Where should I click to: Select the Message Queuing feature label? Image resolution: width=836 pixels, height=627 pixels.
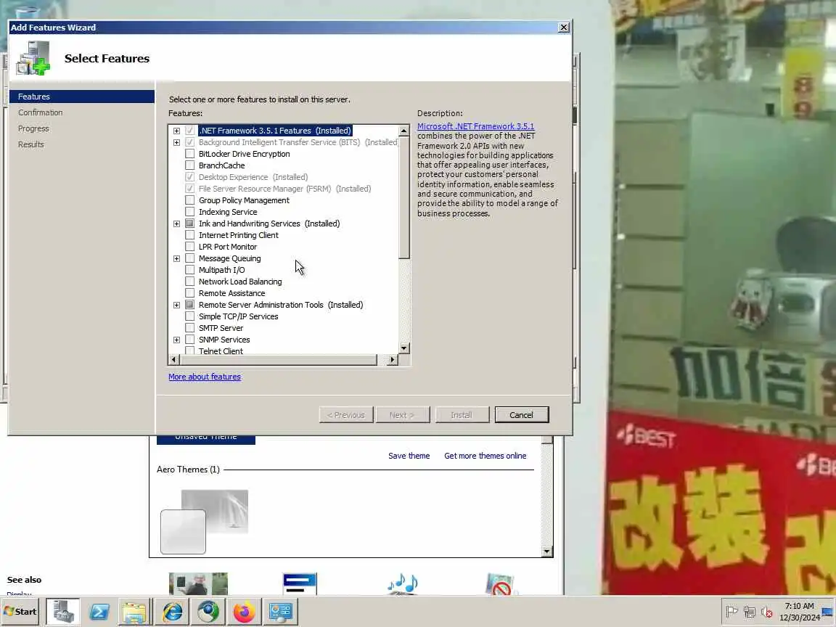[230, 258]
